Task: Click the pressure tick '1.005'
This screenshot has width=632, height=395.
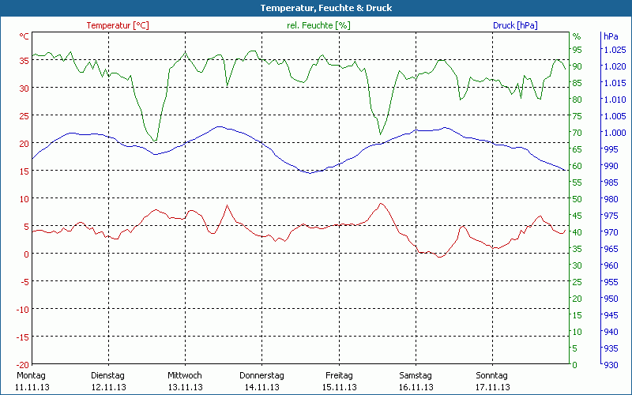Action: [615, 116]
